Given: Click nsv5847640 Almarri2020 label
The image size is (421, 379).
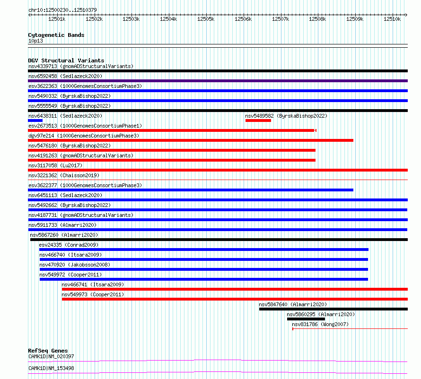Looking at the screenshot, I should 293,304.
